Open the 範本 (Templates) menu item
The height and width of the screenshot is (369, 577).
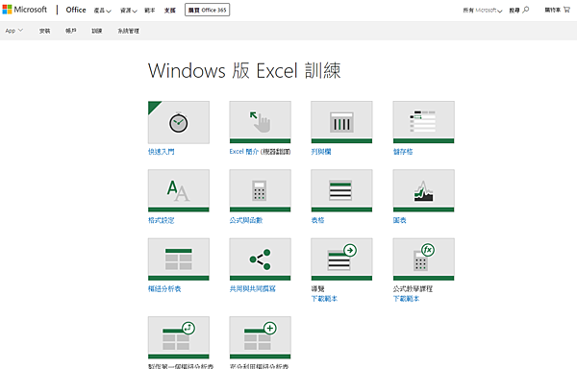point(149,11)
